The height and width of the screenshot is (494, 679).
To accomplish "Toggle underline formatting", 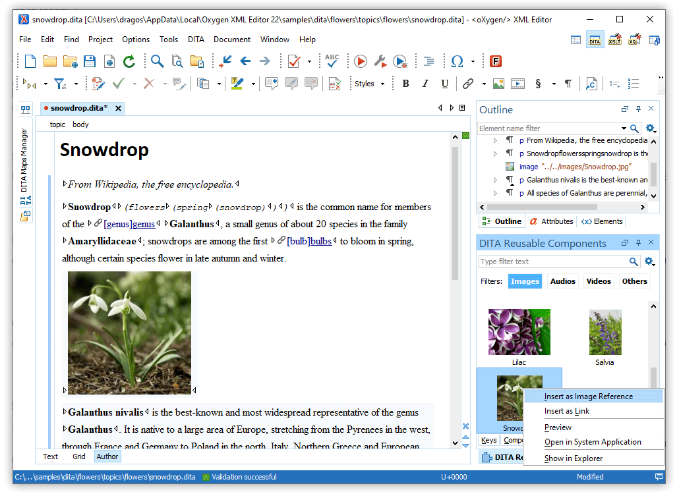I will tap(445, 84).
